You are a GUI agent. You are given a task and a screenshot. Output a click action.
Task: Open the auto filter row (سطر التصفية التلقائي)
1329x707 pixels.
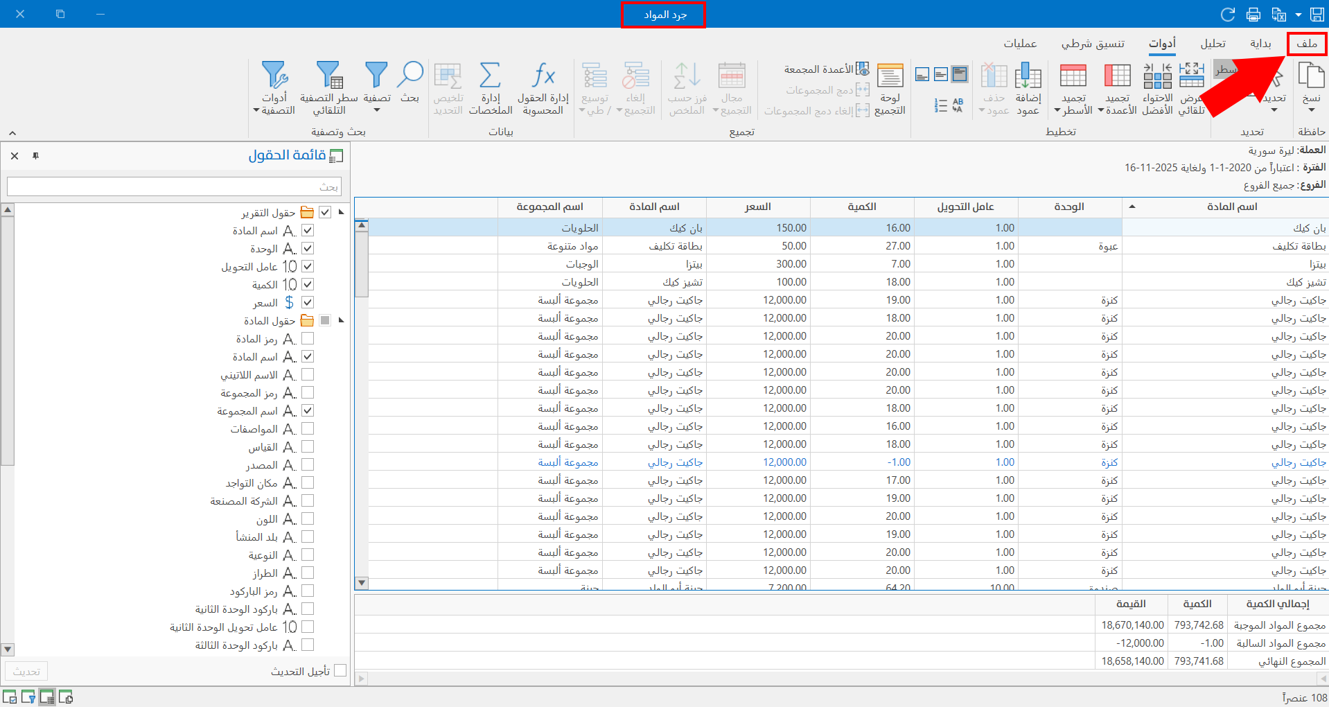point(329,75)
